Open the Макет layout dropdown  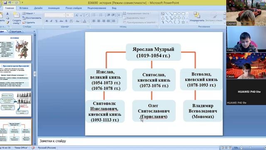pos(29,13)
